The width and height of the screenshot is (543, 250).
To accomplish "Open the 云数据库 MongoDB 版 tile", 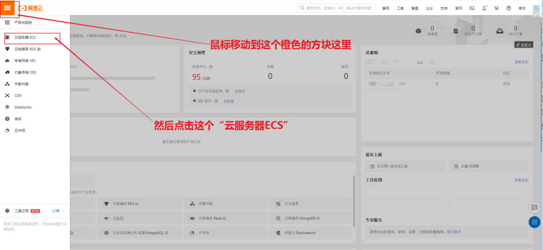I will coord(311,218).
